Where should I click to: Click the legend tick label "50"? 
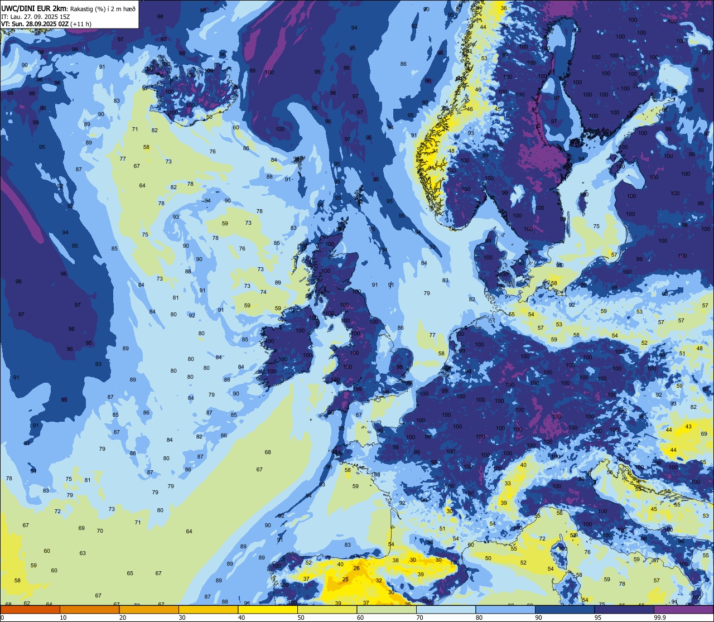[301, 618]
